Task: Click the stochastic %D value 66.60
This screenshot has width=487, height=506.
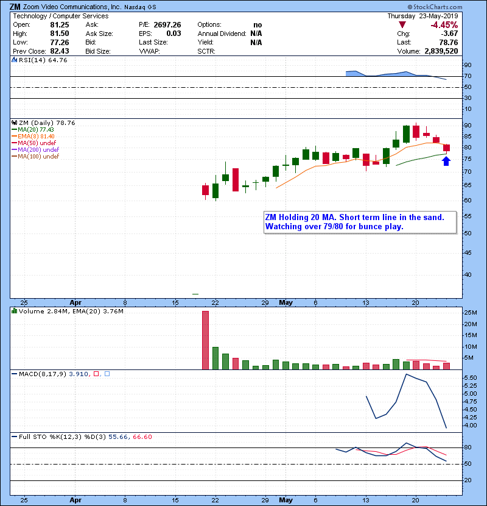Action: 142,437
